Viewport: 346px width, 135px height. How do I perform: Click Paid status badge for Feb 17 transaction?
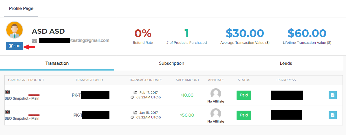[244, 95]
